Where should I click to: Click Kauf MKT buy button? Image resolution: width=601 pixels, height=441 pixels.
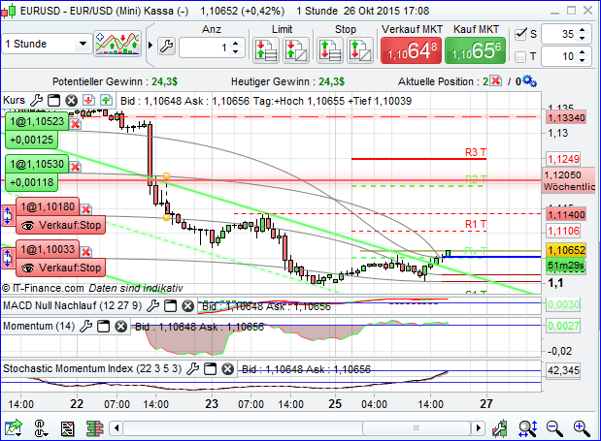(x=475, y=49)
